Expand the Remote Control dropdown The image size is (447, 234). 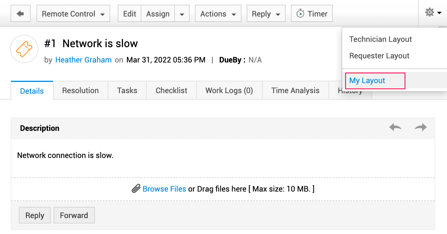coord(73,14)
